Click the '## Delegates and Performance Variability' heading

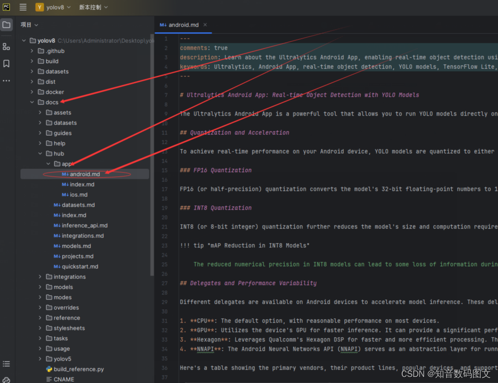(248, 283)
